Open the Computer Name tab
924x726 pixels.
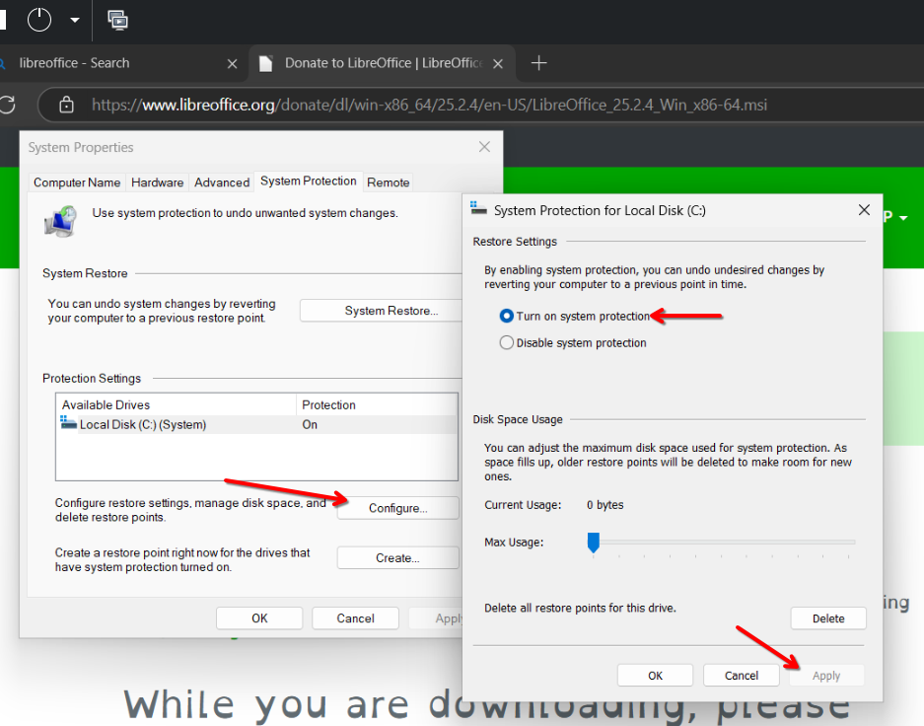[x=77, y=182]
